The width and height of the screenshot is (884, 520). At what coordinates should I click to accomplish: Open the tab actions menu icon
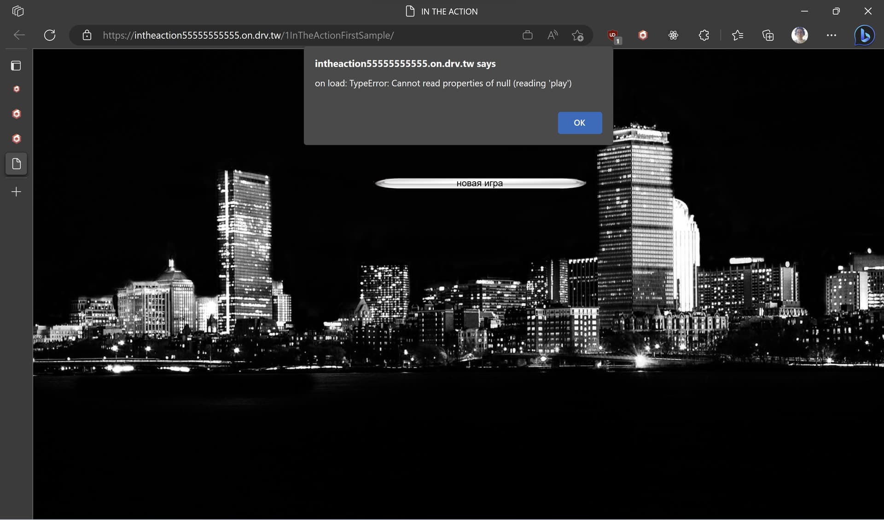[x=17, y=11]
